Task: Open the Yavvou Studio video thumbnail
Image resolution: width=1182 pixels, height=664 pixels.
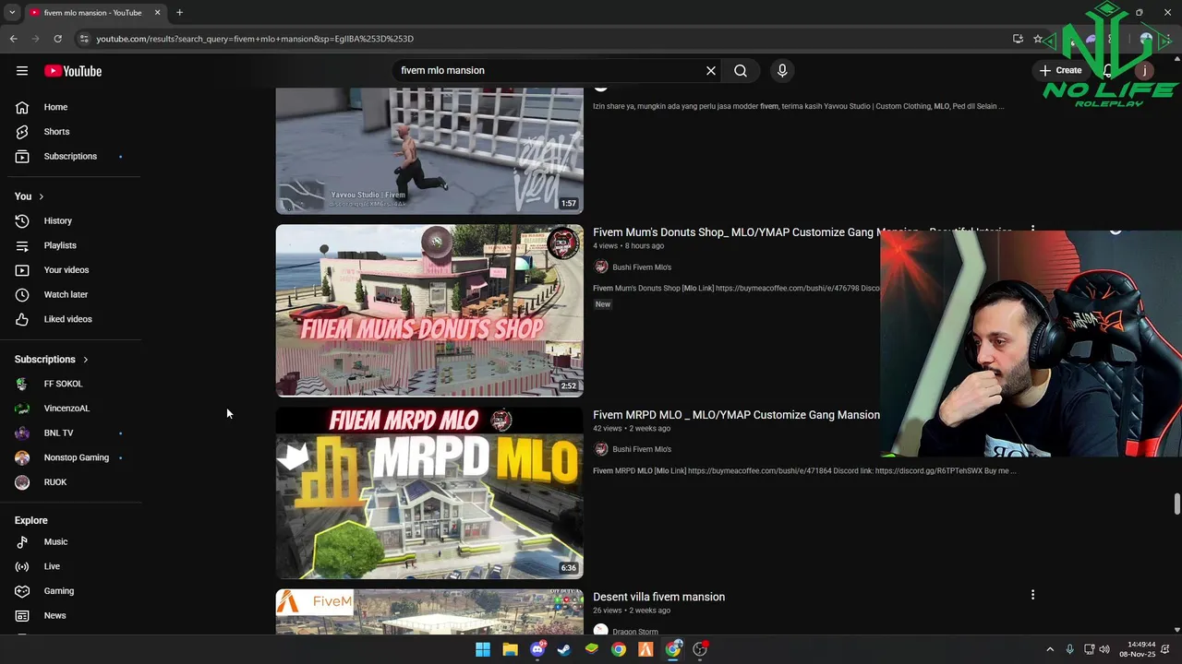Action: coord(429,151)
